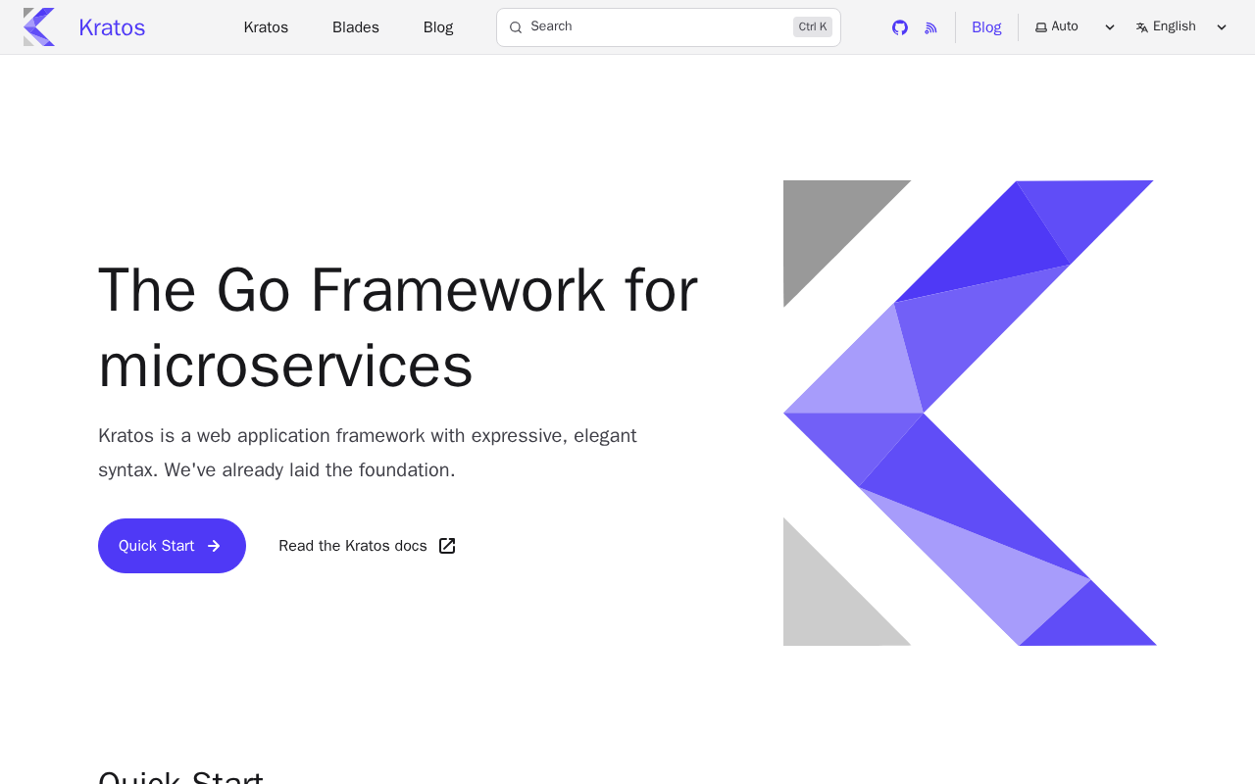Expand the English language selector
Screen dimensions: 1255x784
1181,27
